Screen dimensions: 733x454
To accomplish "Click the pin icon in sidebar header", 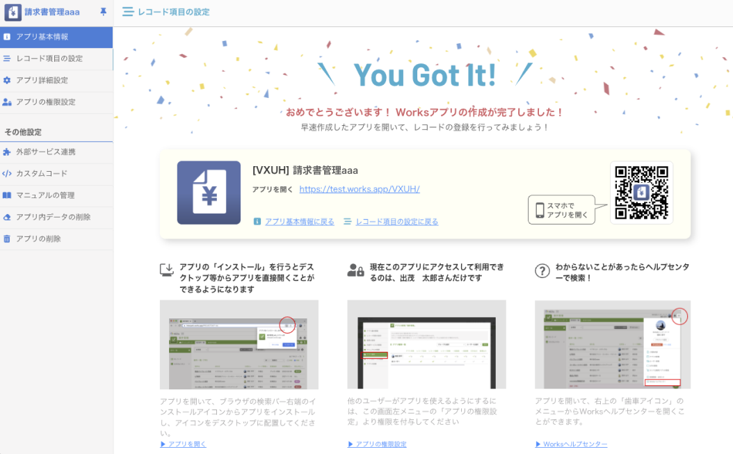I will tap(104, 12).
